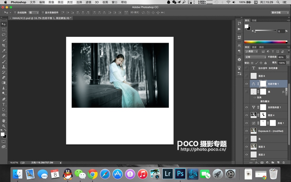Viewport: 291px width, 182px height.
Task: Tick the 显示变换控件 checkbox
Action: tap(42, 12)
